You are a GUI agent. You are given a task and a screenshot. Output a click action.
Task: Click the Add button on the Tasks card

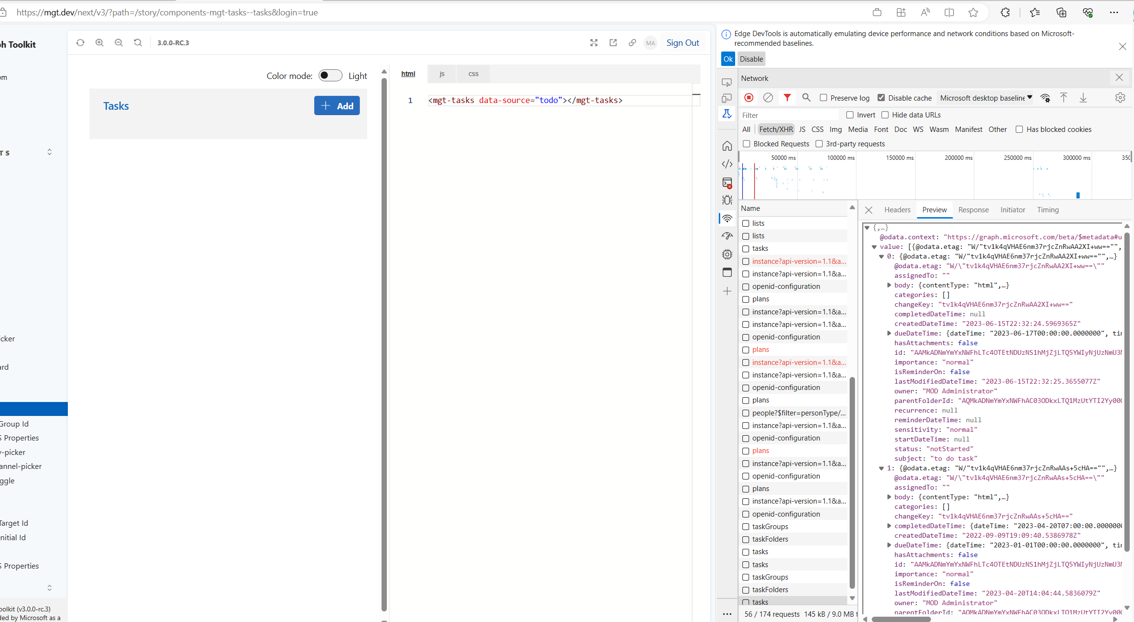click(336, 105)
